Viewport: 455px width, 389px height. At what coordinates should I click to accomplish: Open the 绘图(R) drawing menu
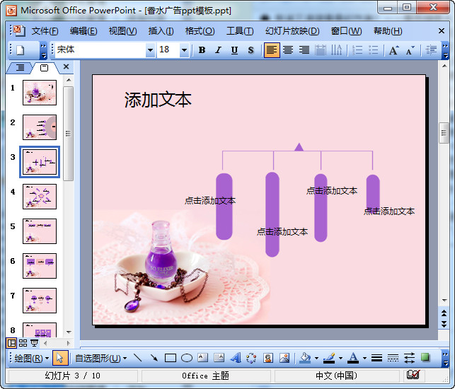pyautogui.click(x=32, y=359)
